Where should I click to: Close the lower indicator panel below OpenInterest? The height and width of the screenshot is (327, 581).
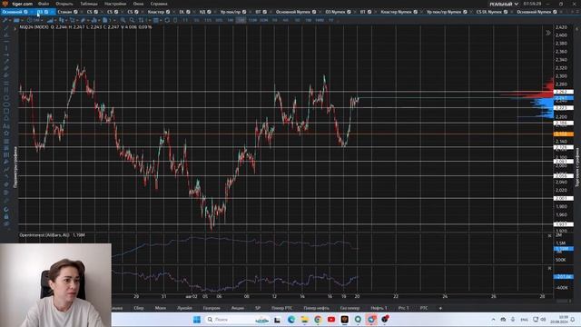549,268
